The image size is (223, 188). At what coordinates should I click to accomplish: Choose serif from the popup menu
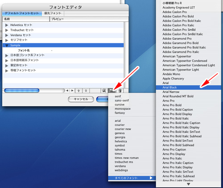pyautogui.click(x=132, y=96)
